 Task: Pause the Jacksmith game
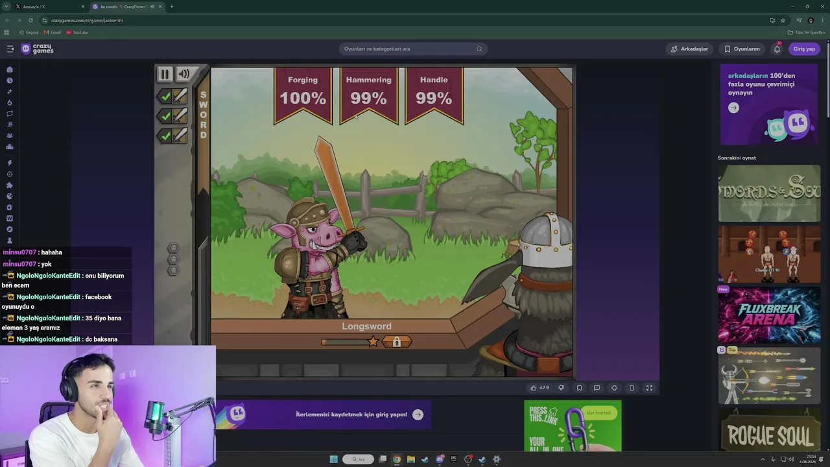point(165,75)
